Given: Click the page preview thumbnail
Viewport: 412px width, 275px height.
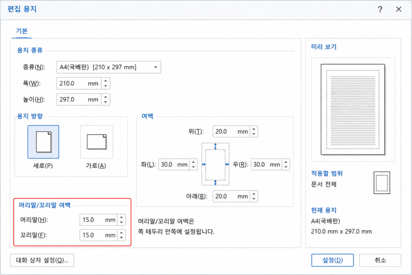Looking at the screenshot, I should point(352,110).
